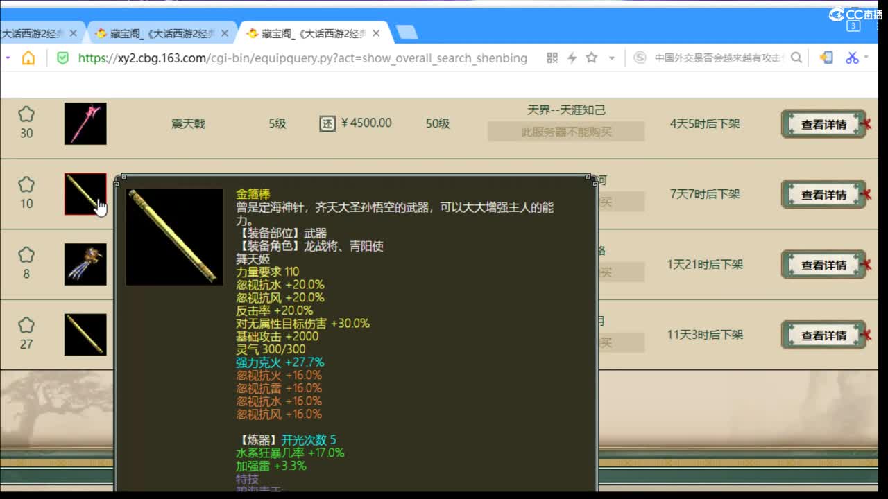Click the search engine logo icon

pos(640,58)
